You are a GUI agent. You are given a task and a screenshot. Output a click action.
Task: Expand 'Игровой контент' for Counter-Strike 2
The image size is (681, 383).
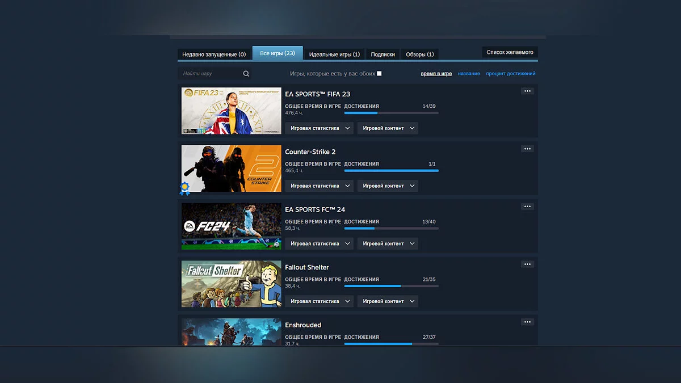[388, 186]
